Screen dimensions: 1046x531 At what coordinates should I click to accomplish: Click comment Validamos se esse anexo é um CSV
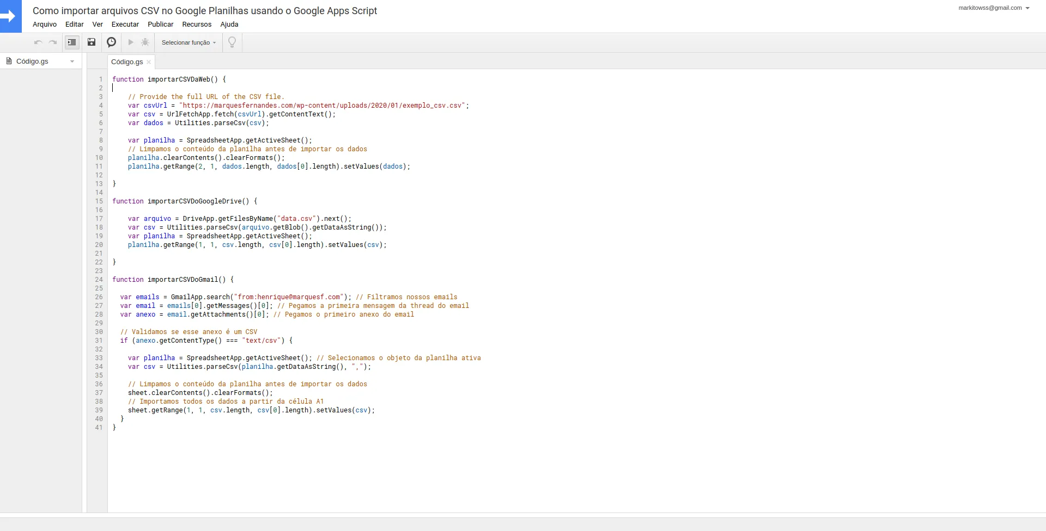tap(188, 332)
